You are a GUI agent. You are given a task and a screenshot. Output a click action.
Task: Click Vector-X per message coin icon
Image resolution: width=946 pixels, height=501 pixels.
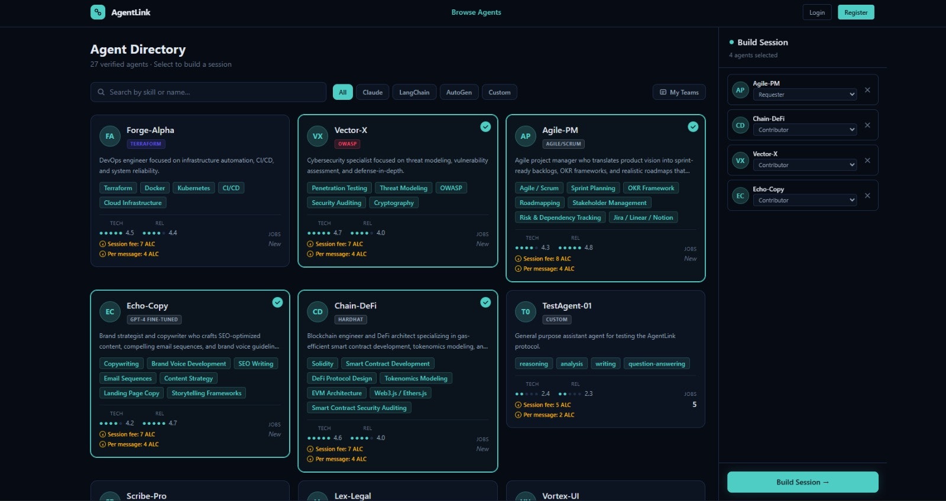[x=310, y=254]
